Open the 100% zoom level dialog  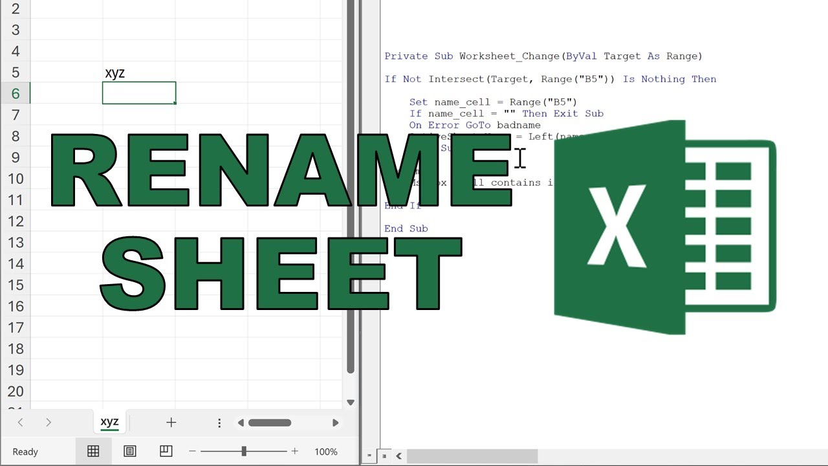pyautogui.click(x=326, y=452)
